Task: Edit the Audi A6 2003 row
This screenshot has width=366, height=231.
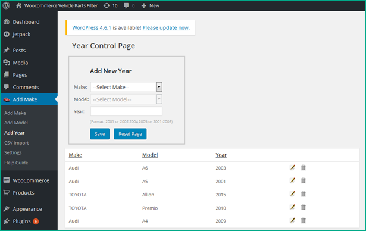Action: pos(292,168)
